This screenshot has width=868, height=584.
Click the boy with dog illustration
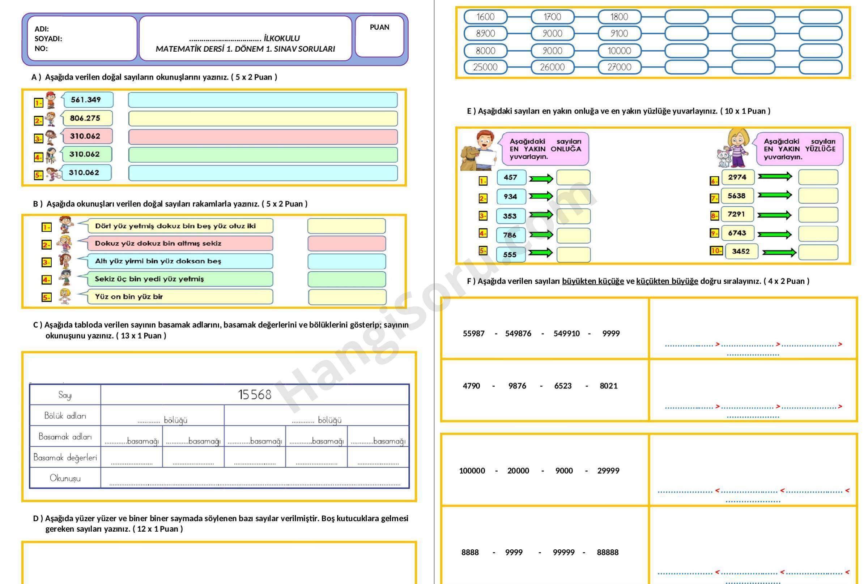coord(478,150)
